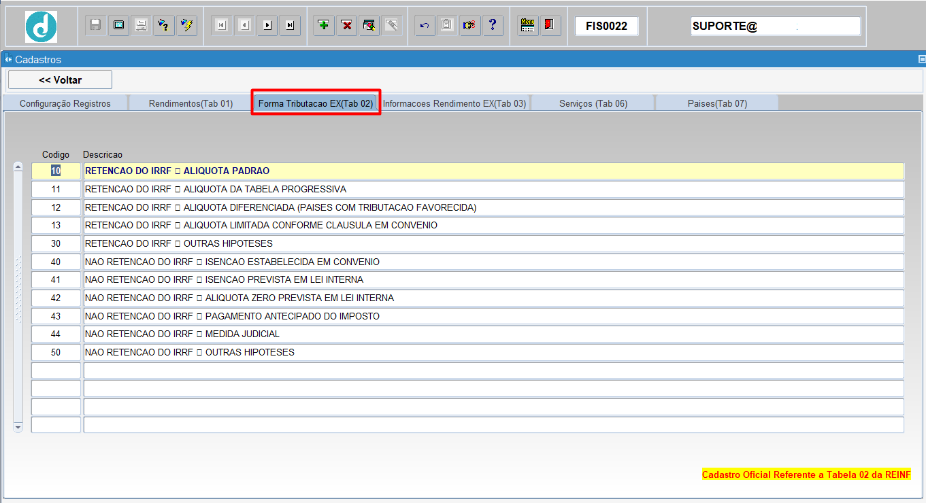Click the greyed eraser icon
926x503 pixels.
pyautogui.click(x=392, y=26)
